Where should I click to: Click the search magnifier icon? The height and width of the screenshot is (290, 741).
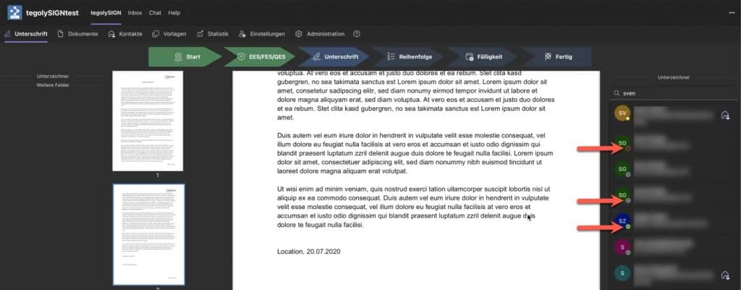pyautogui.click(x=616, y=93)
